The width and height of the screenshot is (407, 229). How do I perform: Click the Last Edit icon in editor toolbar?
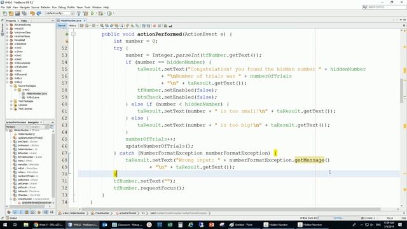click(x=82, y=25)
